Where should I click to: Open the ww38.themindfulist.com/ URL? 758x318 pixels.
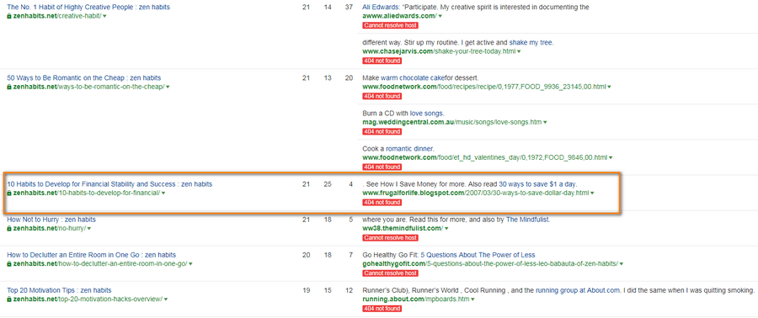click(x=403, y=228)
